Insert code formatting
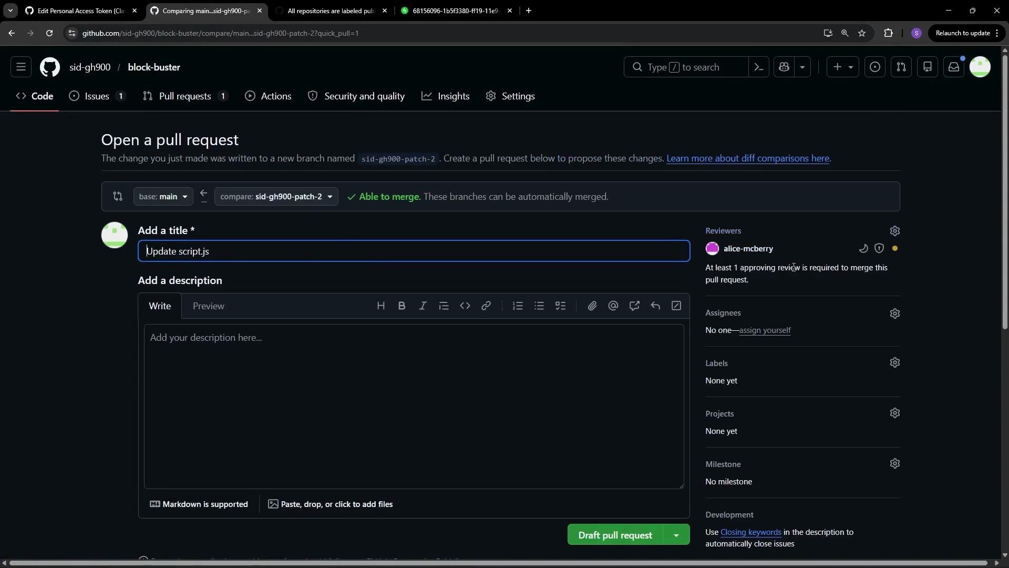The width and height of the screenshot is (1009, 568). coord(465,306)
